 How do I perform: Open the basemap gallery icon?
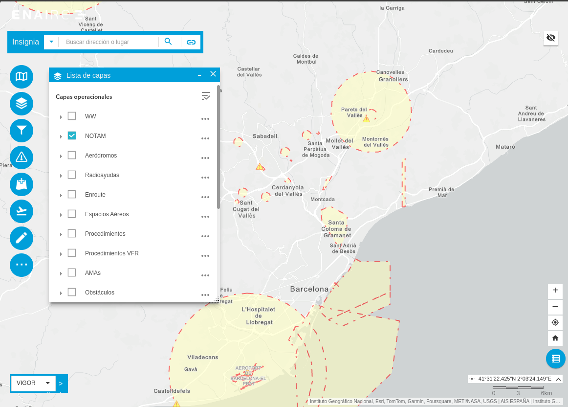tap(22, 77)
